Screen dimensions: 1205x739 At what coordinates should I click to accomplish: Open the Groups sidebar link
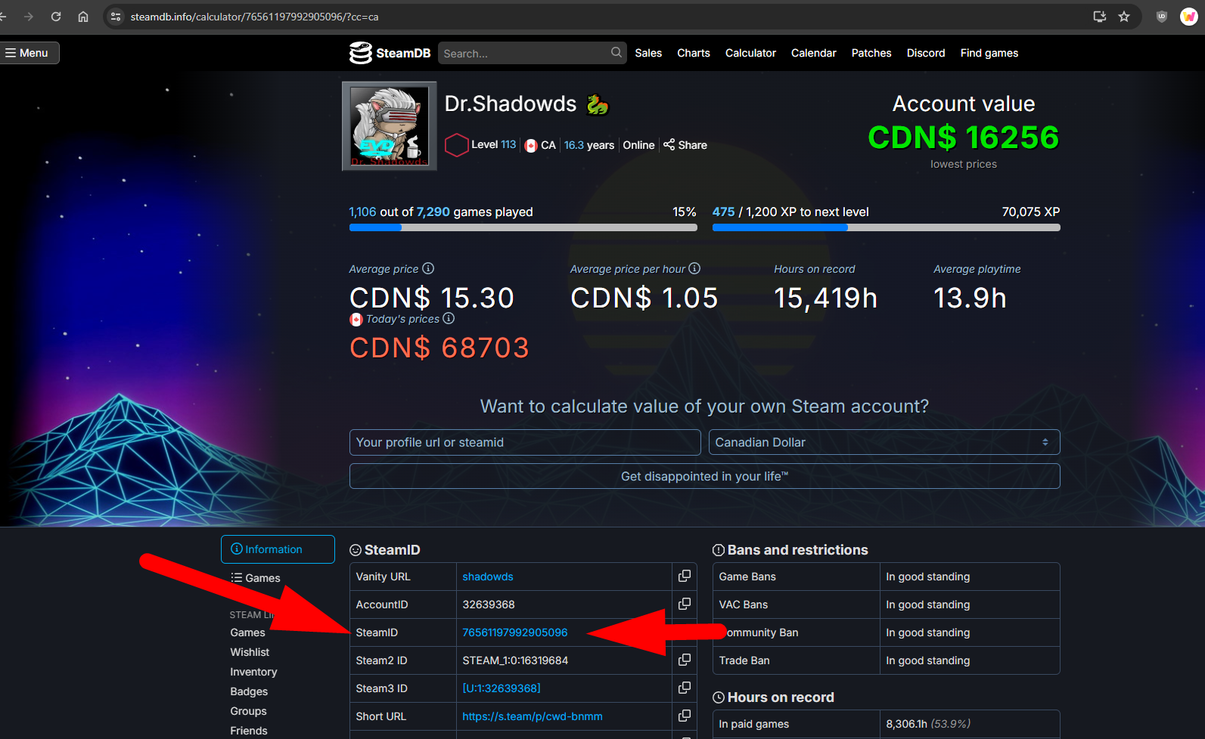click(248, 711)
